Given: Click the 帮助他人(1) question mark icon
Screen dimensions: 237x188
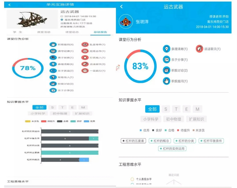Looking at the screenshot, I should [x=53, y=77].
